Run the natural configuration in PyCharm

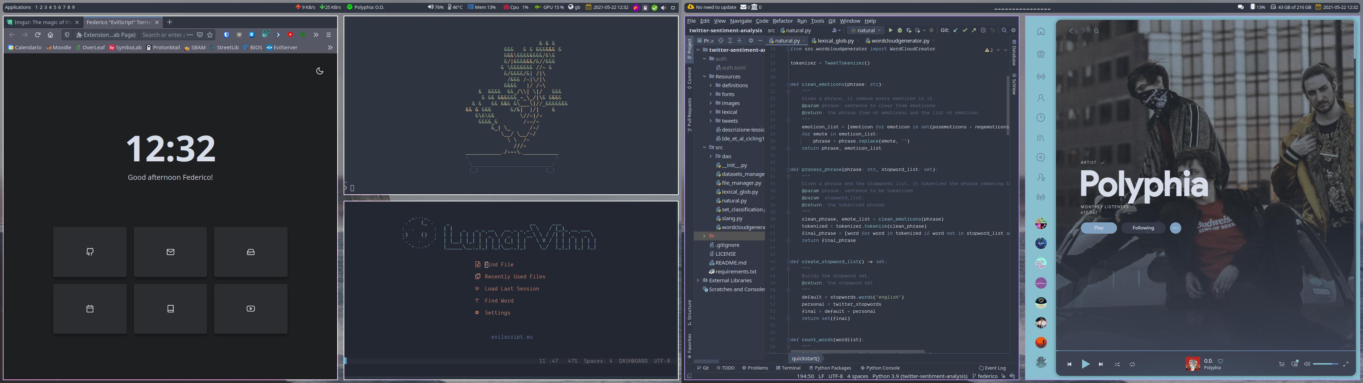(891, 31)
